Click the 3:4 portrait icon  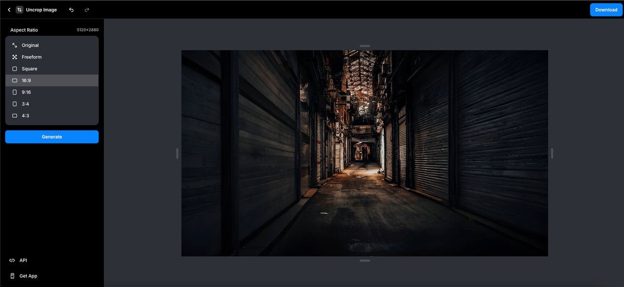point(15,104)
